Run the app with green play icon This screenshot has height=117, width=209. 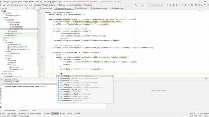click(168, 5)
